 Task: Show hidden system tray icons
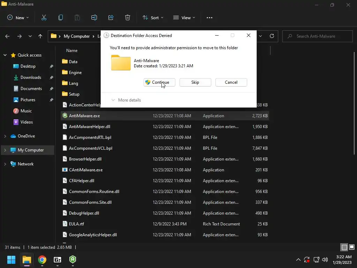coord(298,260)
